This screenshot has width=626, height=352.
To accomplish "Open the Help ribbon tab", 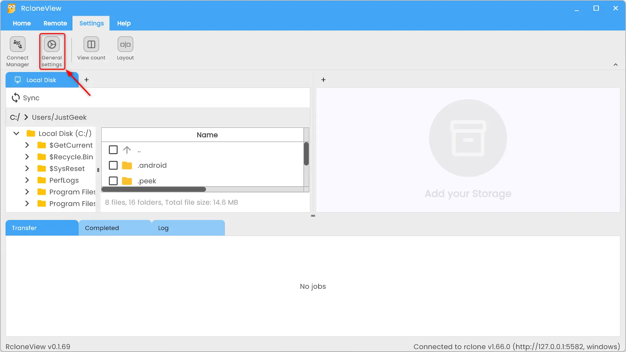I will click(x=124, y=23).
